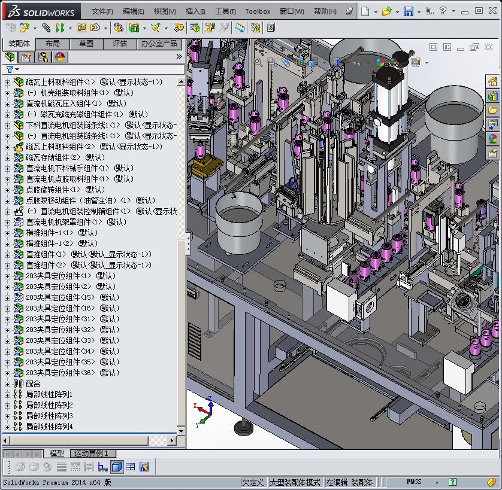Switch to the 评估 tab
The width and height of the screenshot is (502, 490).
(120, 44)
